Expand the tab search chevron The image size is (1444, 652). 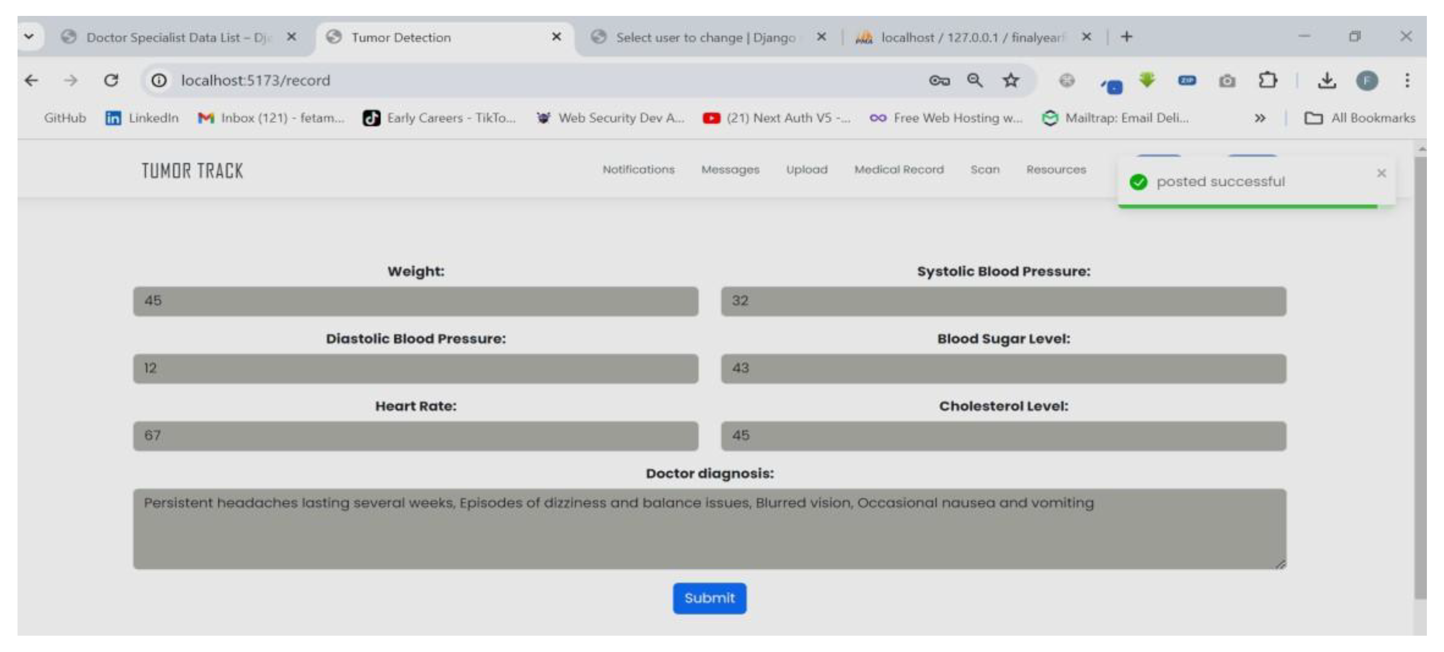point(29,36)
